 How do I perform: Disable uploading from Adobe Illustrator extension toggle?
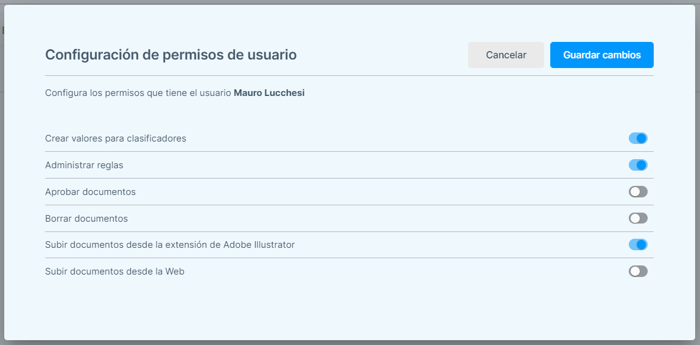click(x=638, y=245)
